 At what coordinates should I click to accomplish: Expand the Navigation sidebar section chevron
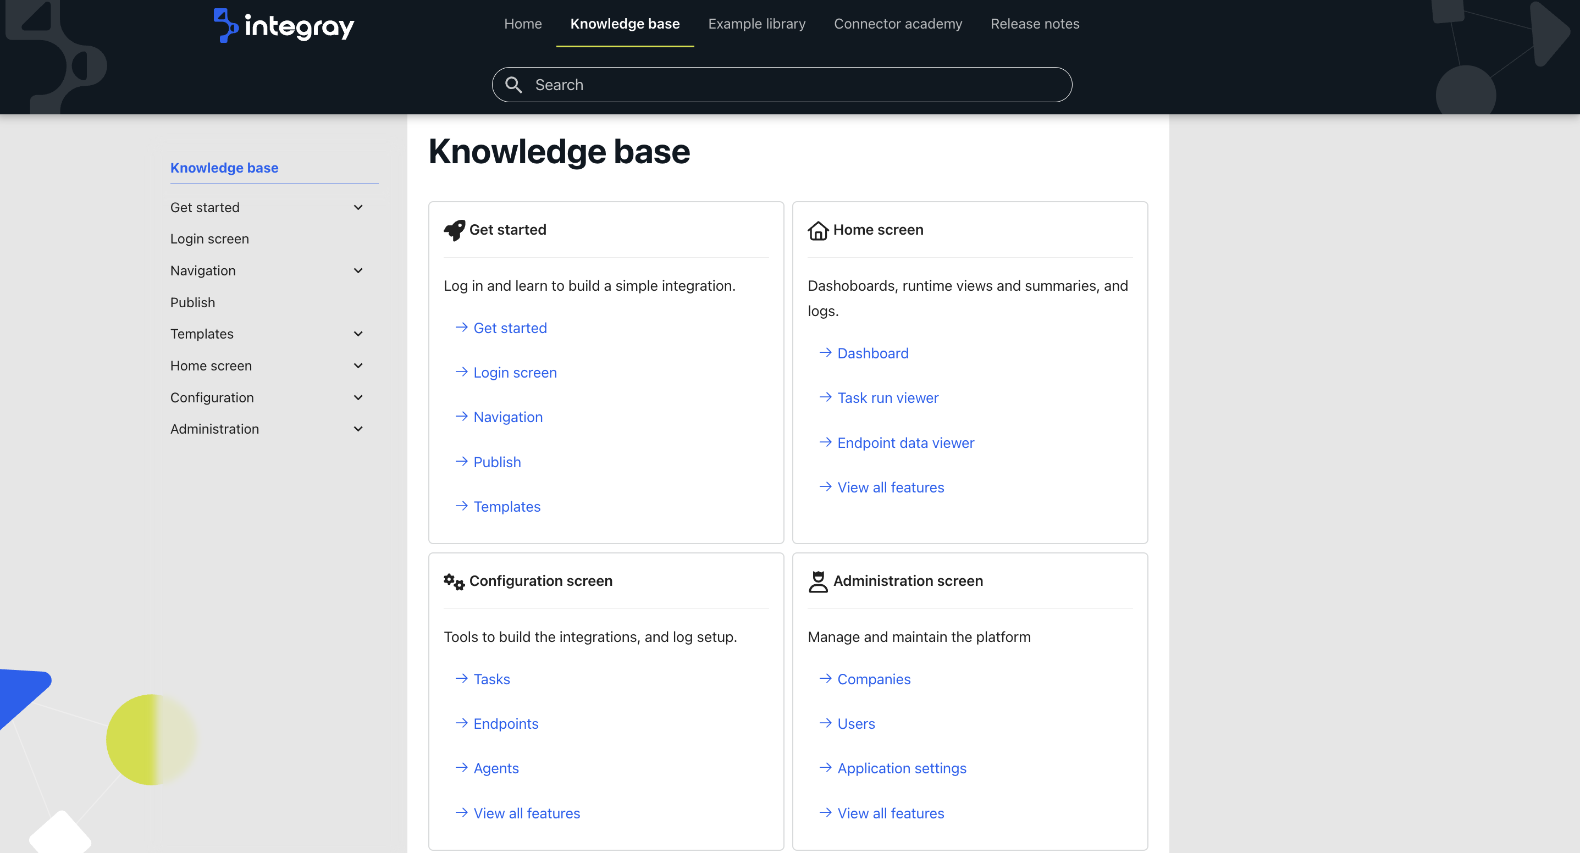click(x=358, y=270)
